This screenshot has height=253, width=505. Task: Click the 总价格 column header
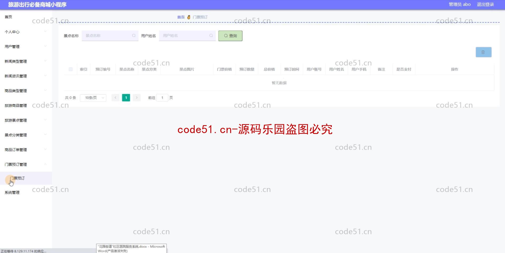pyautogui.click(x=269, y=69)
